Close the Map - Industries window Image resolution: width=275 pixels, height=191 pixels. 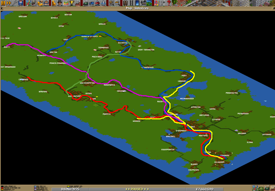click(x=2, y=8)
